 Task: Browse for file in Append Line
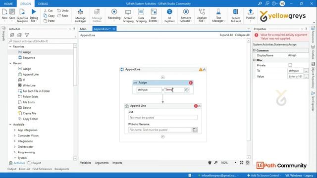coord(195,130)
